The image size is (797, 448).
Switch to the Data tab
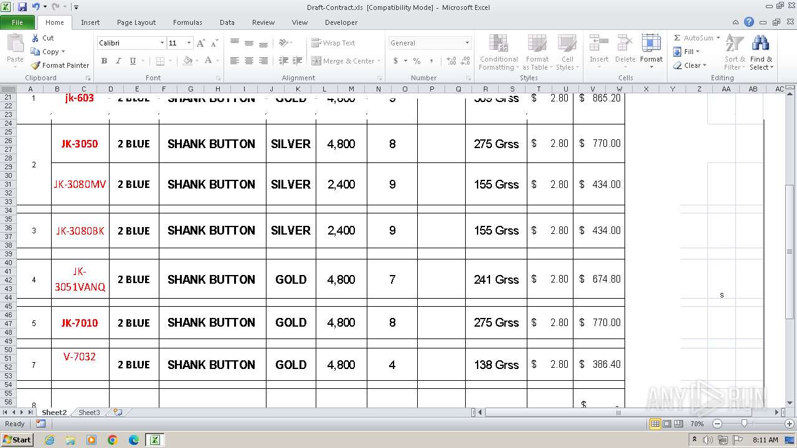pyautogui.click(x=227, y=22)
